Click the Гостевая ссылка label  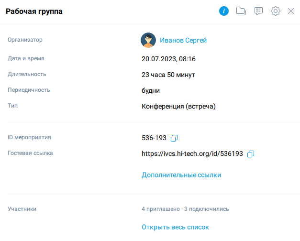coord(30,153)
